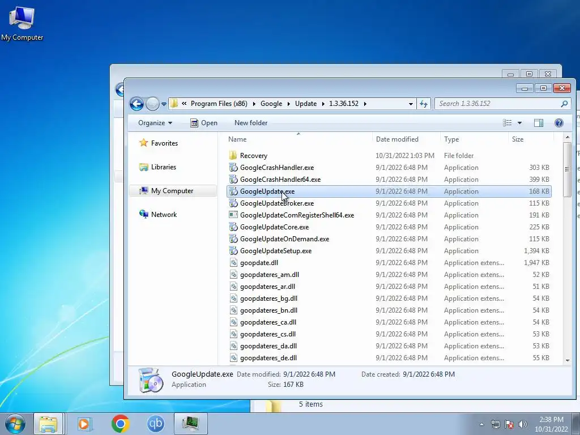Select goopdateres_de.dll file name

pos(268,358)
